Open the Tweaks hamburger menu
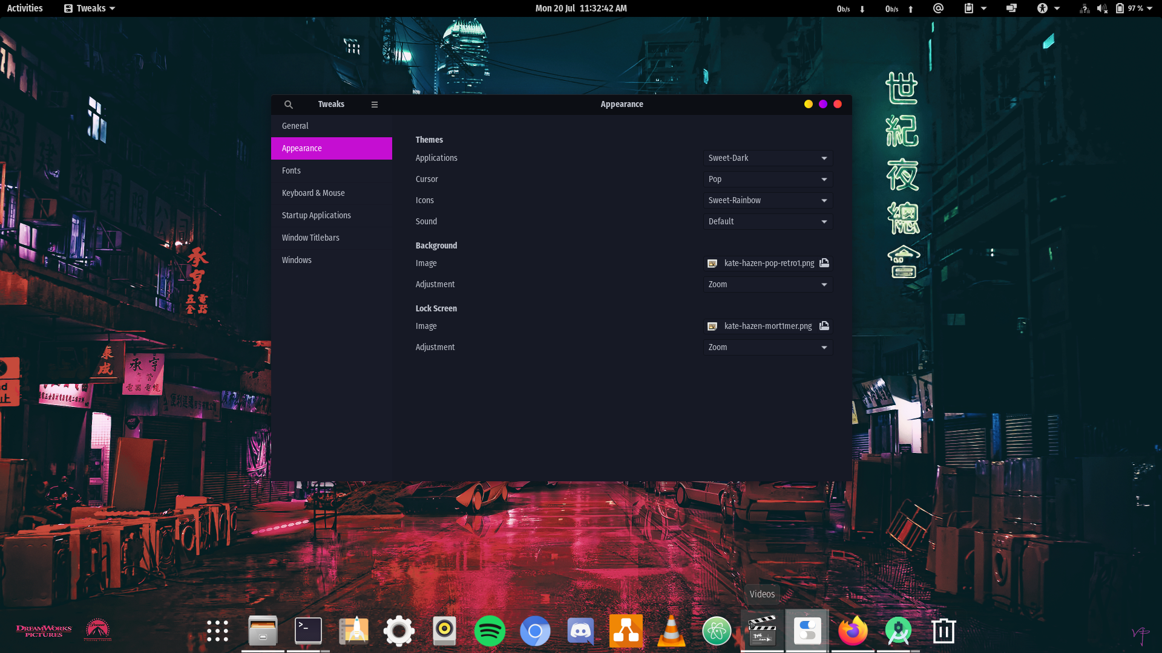Image resolution: width=1162 pixels, height=653 pixels. 375,105
